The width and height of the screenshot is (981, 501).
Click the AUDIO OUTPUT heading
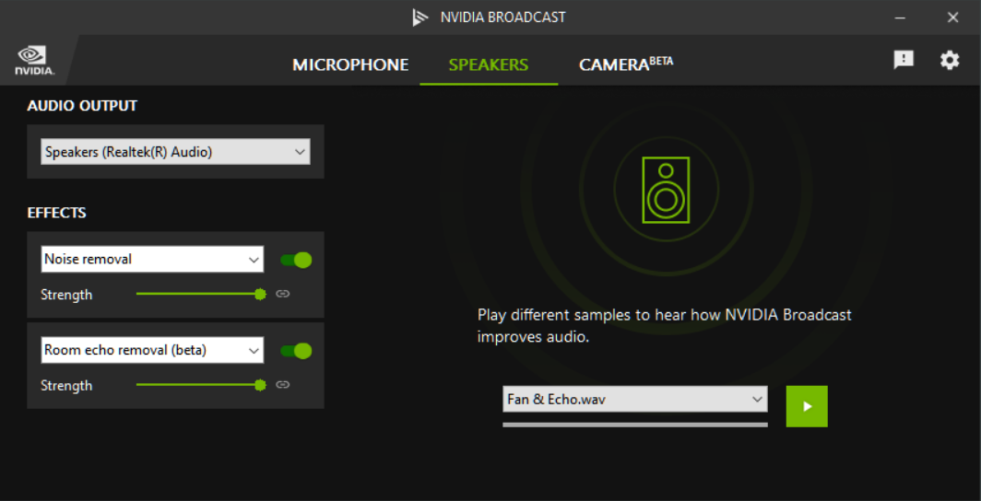tap(82, 106)
